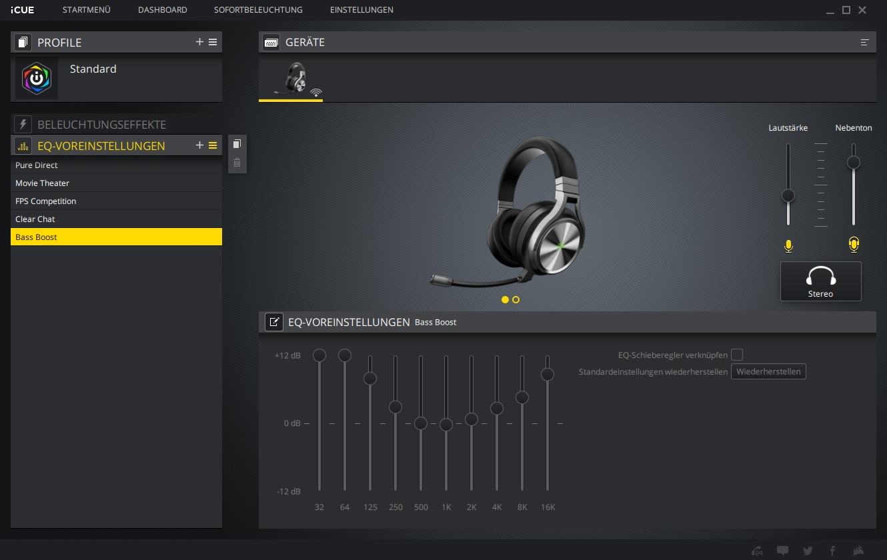
Task: Click the iCUE logo
Action: pyautogui.click(x=22, y=10)
